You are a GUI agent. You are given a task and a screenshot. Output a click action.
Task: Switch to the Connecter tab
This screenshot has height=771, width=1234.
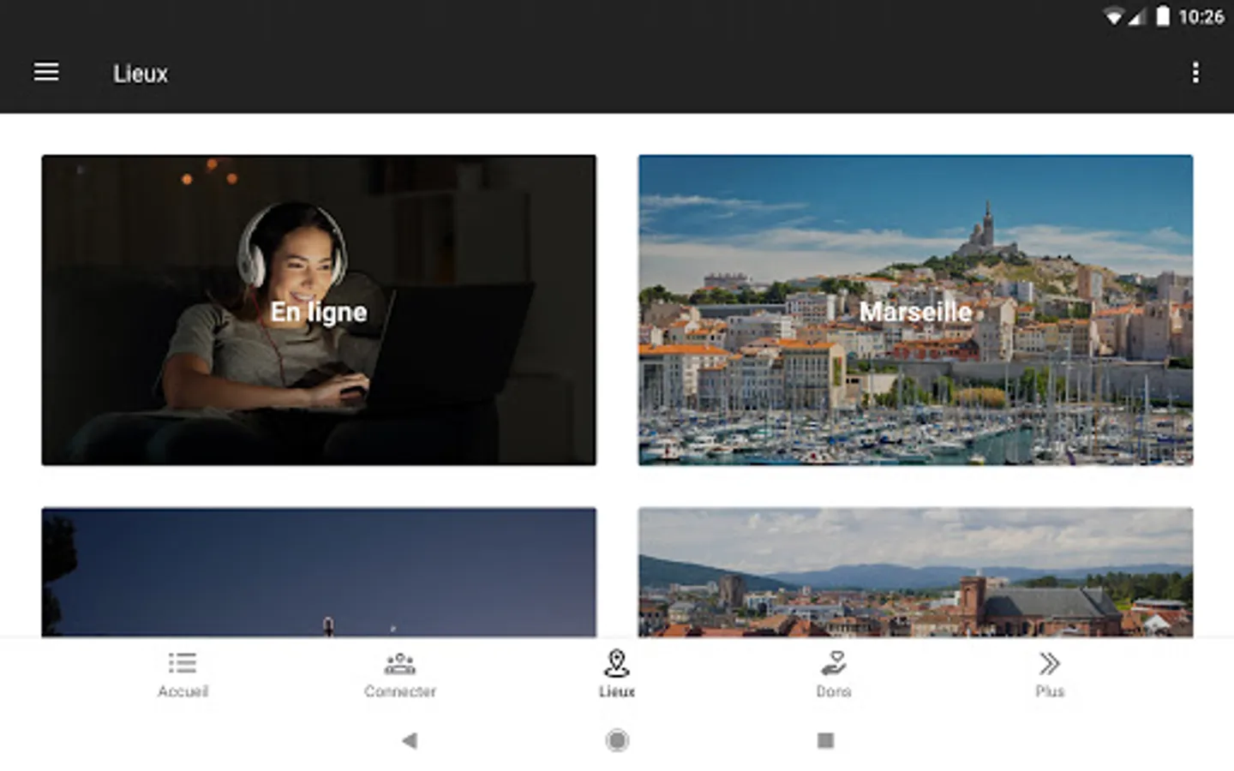[x=400, y=675]
